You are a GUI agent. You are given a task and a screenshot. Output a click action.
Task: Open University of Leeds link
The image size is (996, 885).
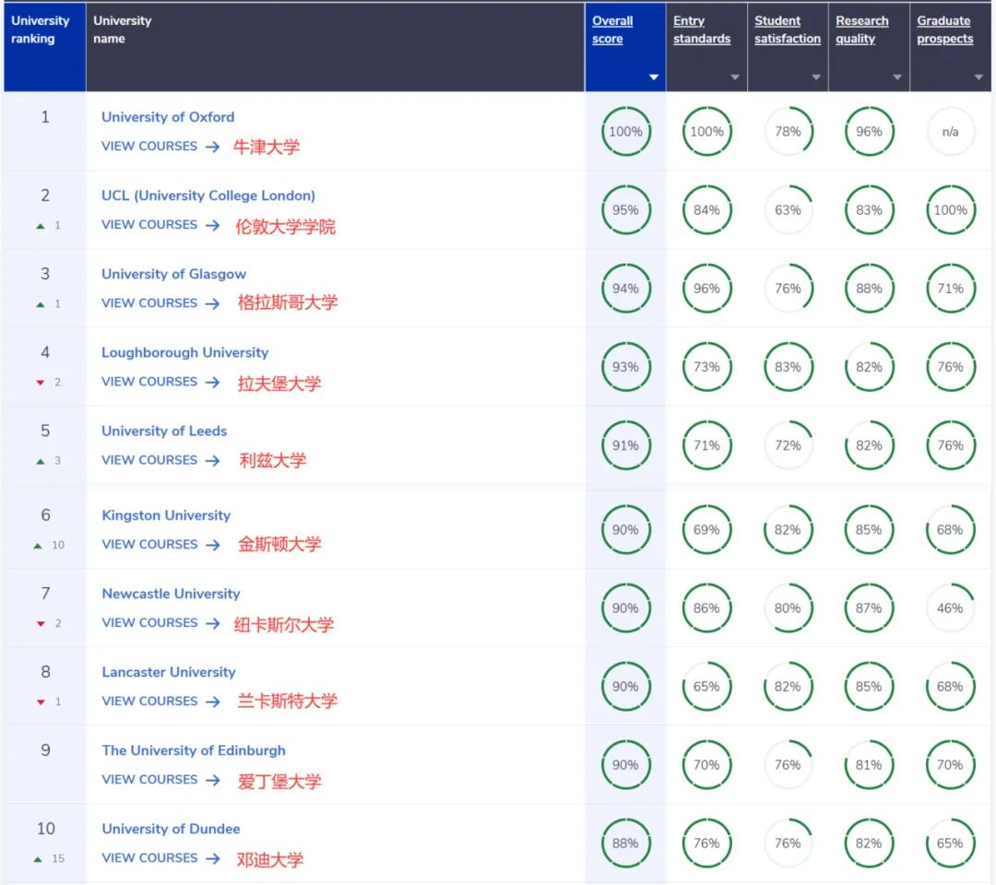point(164,431)
